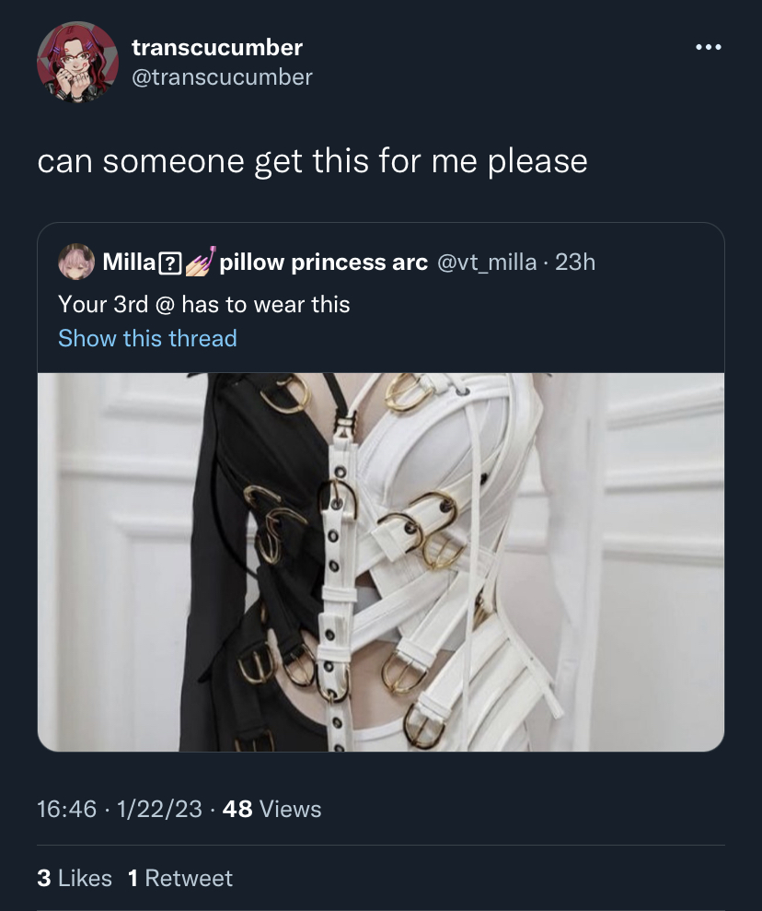762x911 pixels.
Task: Click the 23h quoted tweet time
Action: (x=575, y=262)
